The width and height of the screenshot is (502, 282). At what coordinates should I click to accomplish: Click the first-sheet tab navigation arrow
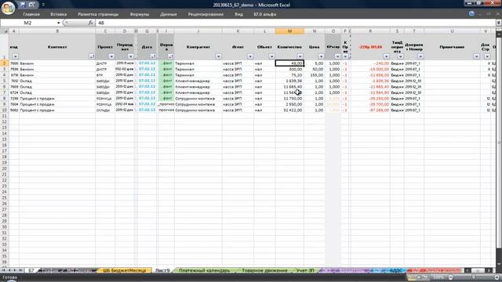tap(4, 270)
